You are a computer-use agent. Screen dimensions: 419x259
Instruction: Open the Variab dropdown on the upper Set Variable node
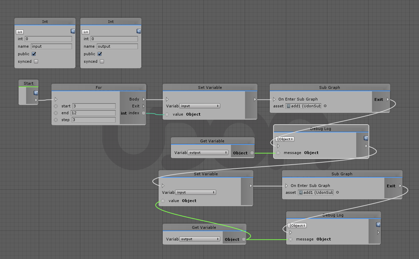(200, 106)
